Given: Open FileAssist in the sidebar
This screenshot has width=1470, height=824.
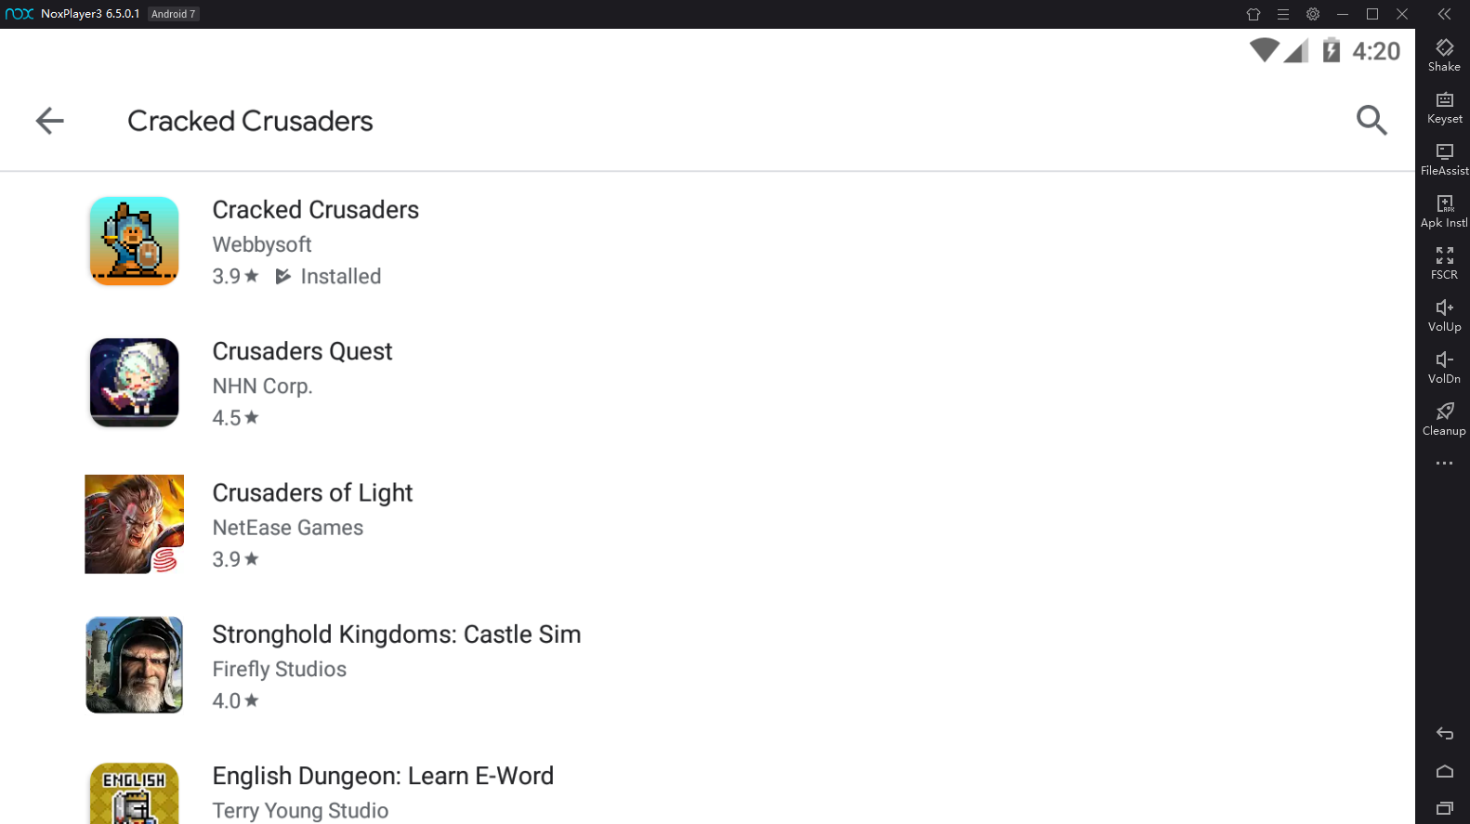Looking at the screenshot, I should pos(1444,160).
